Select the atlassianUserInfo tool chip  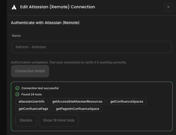click(32, 102)
